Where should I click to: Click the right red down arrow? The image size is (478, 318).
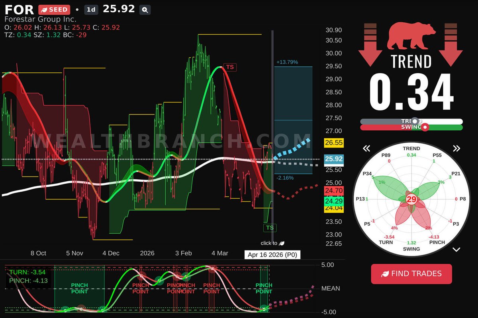click(x=451, y=45)
